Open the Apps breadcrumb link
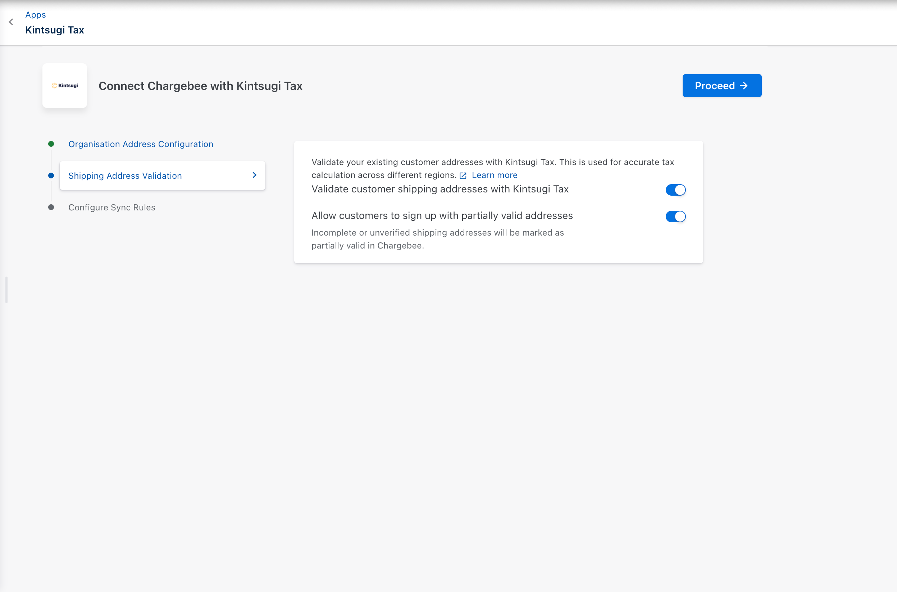This screenshot has width=897, height=592. click(x=36, y=15)
